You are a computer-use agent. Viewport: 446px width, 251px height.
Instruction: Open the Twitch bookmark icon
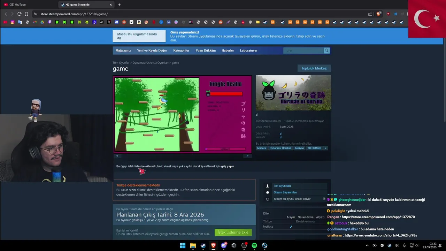pyautogui.click(x=50, y=22)
